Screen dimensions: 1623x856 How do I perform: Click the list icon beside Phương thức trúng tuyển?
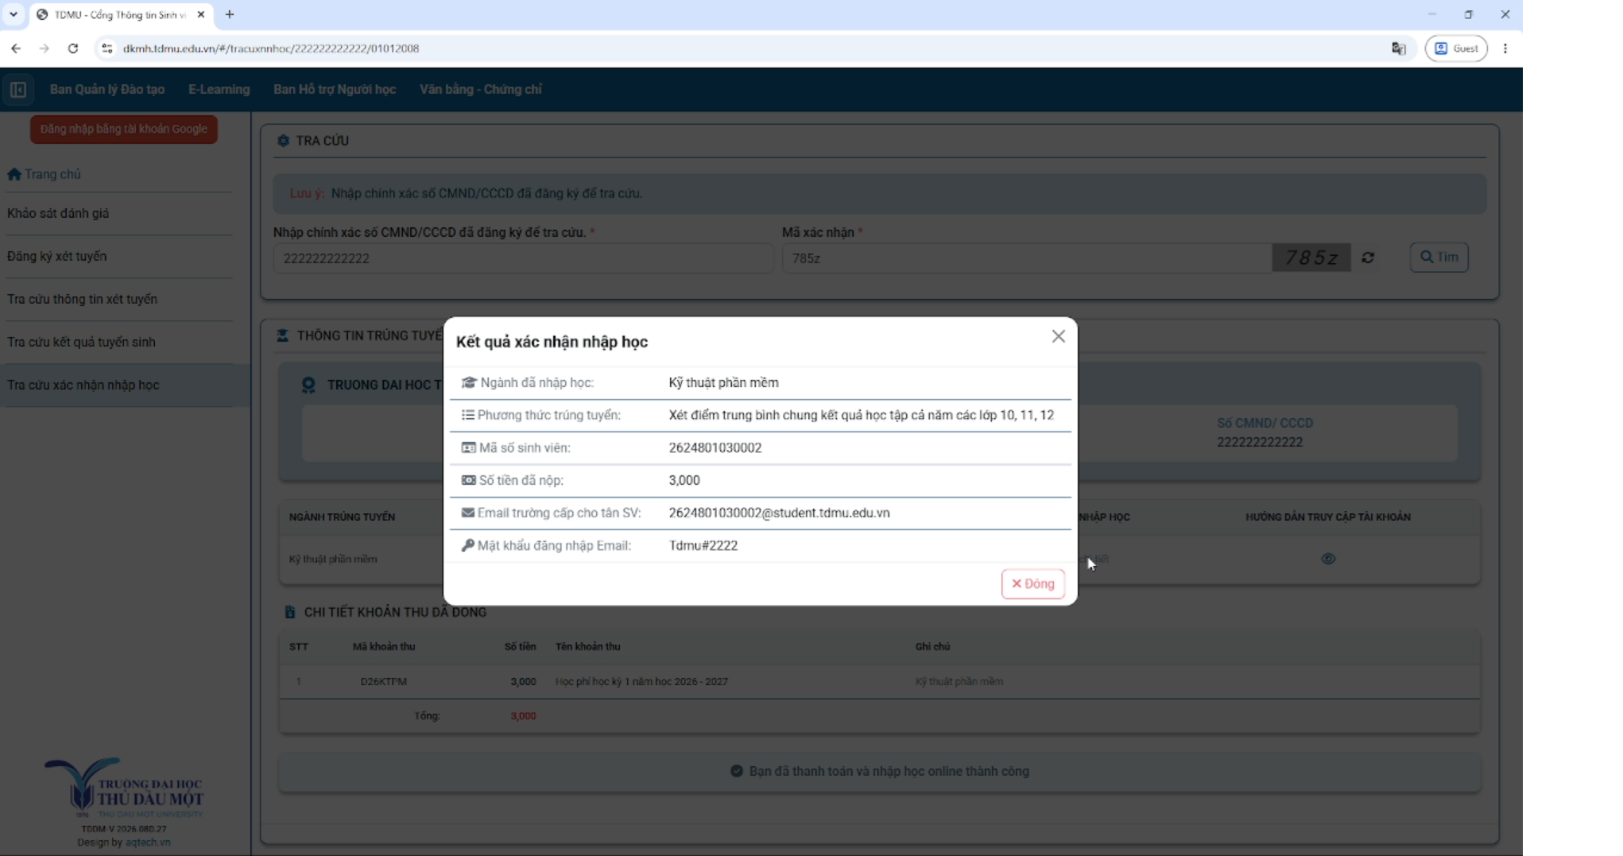(x=468, y=415)
